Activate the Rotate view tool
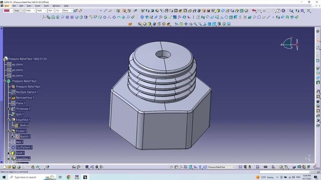This screenshot has height=180, width=321. (191, 24)
